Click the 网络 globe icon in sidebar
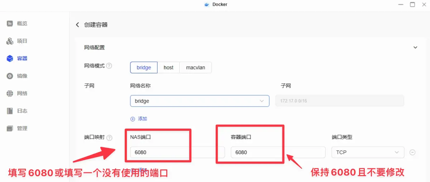Image resolution: width=430 pixels, height=182 pixels. (x=10, y=94)
